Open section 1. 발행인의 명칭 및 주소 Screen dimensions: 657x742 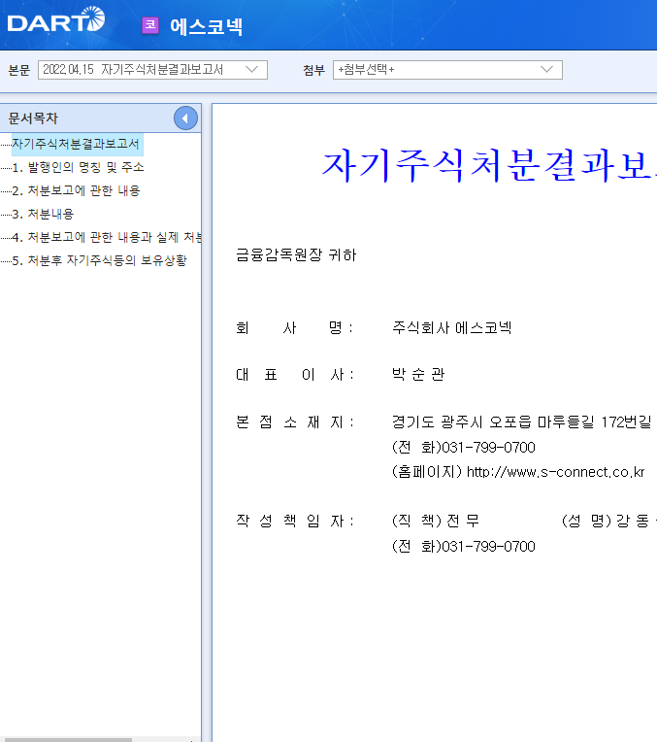pos(78,167)
